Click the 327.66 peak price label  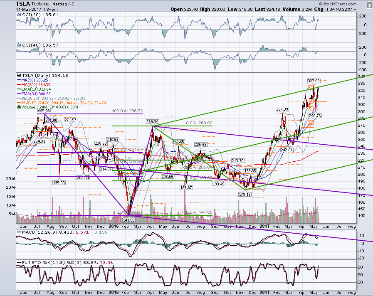point(314,81)
